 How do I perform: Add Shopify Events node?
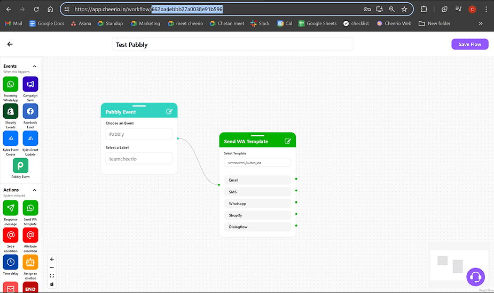(10, 111)
